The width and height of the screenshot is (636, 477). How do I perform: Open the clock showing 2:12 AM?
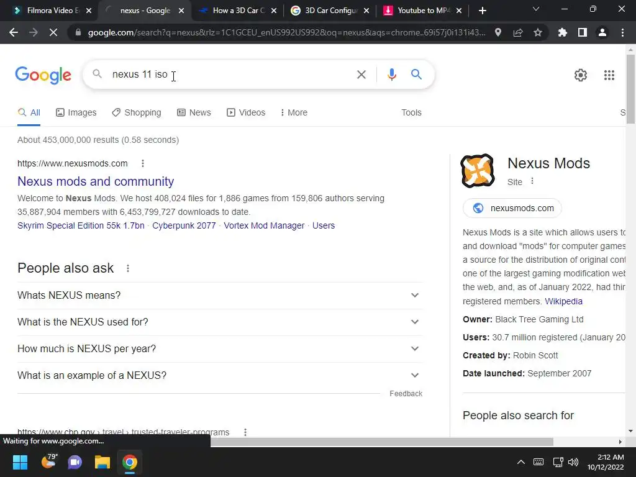(x=606, y=462)
